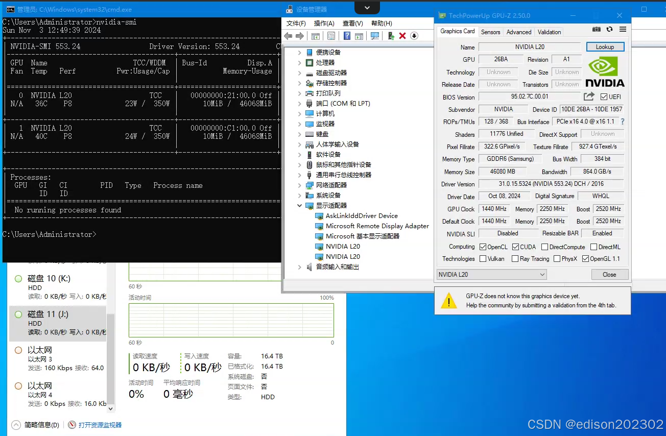Toggle the DirectCompute checkbox
The image size is (666, 436).
click(544, 247)
